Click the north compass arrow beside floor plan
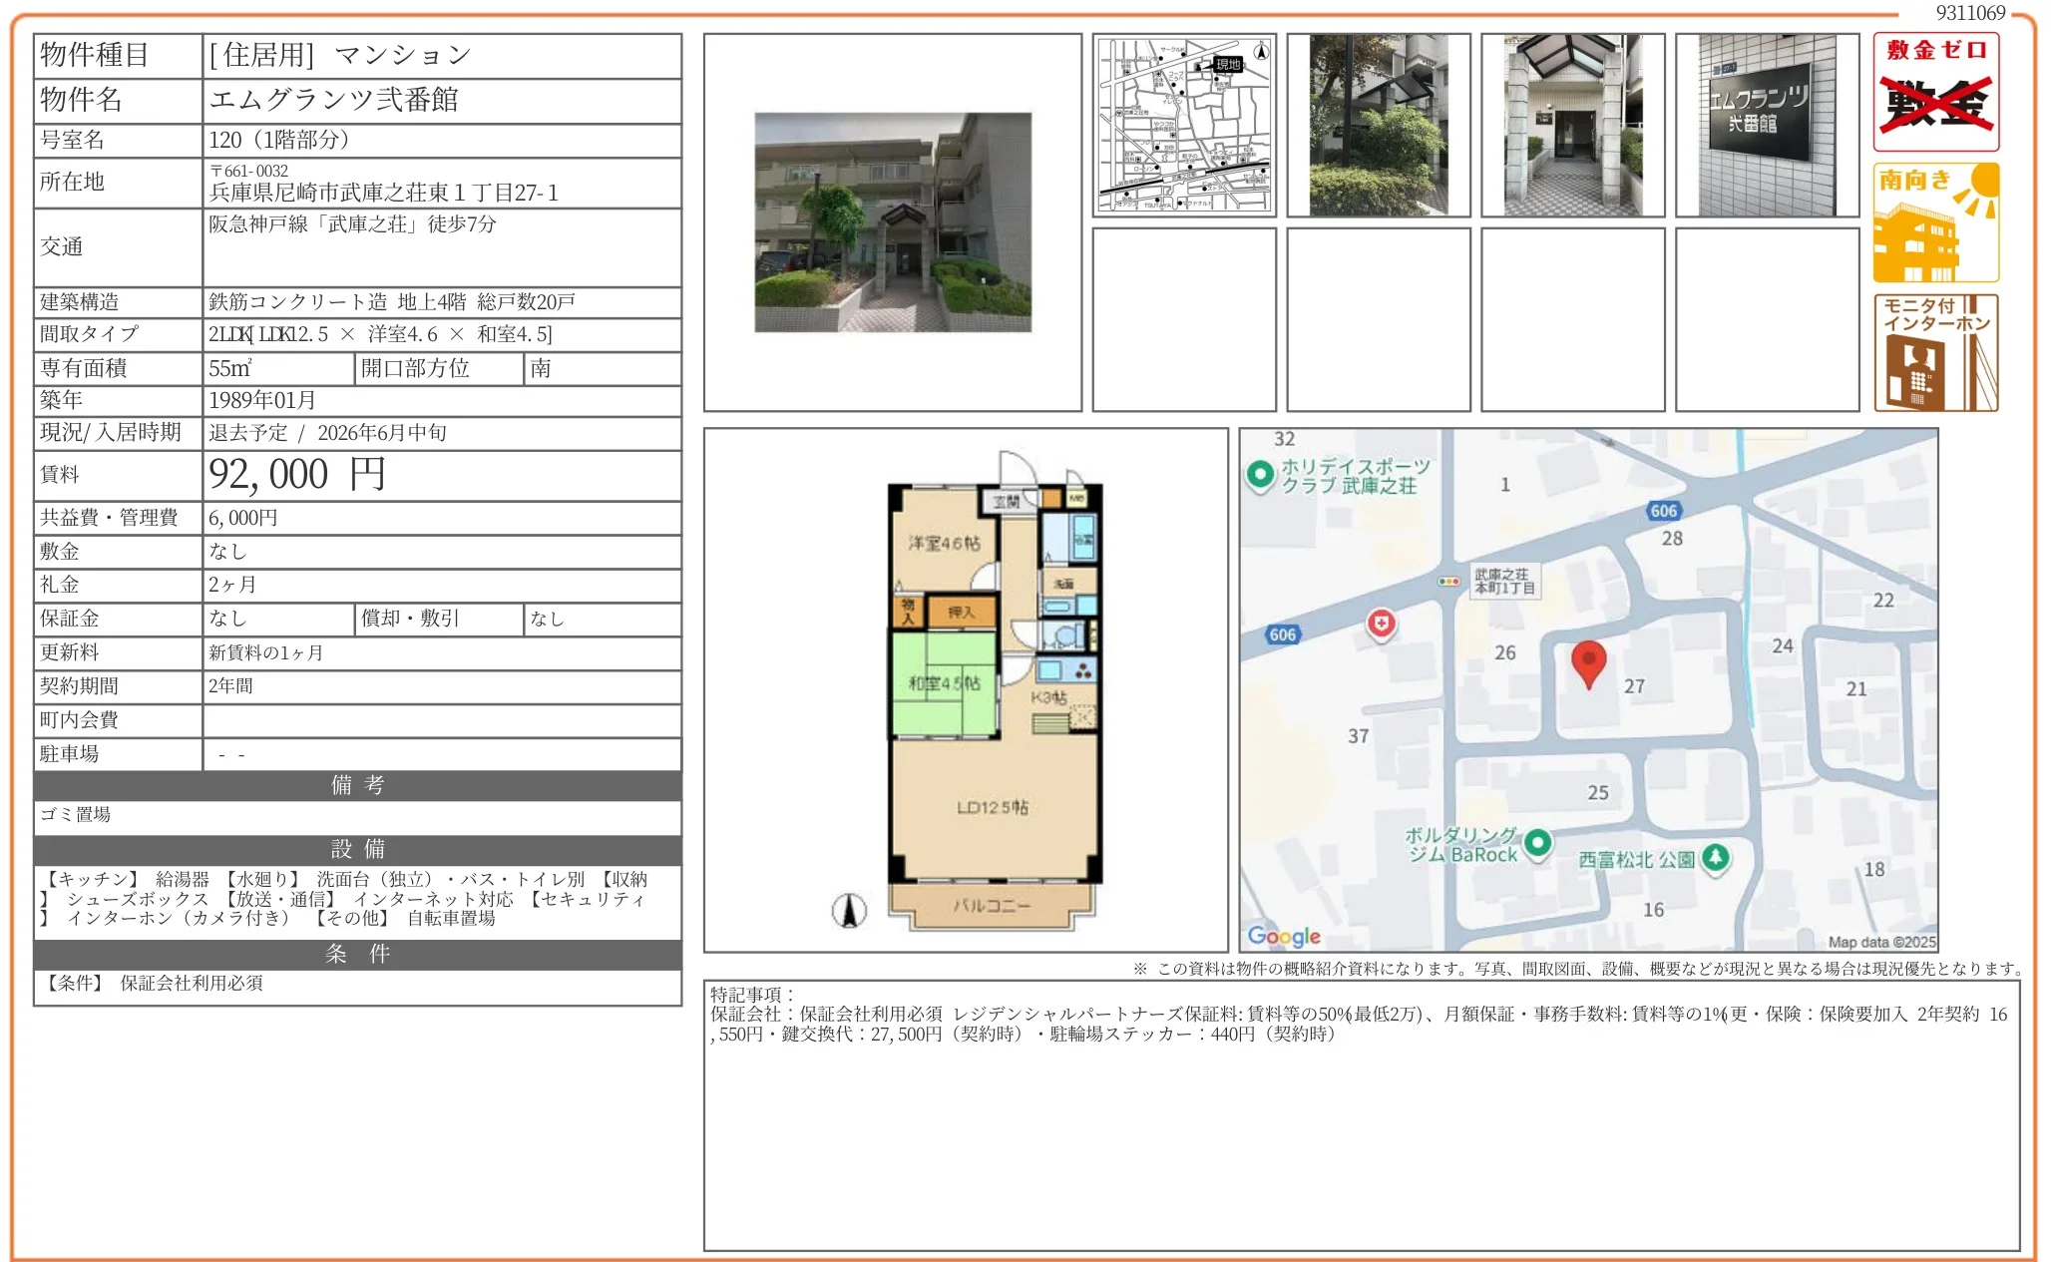The height and width of the screenshot is (1262, 2051). tap(849, 910)
